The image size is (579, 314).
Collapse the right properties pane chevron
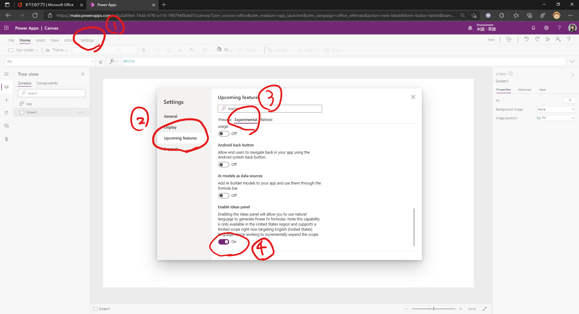click(x=573, y=75)
